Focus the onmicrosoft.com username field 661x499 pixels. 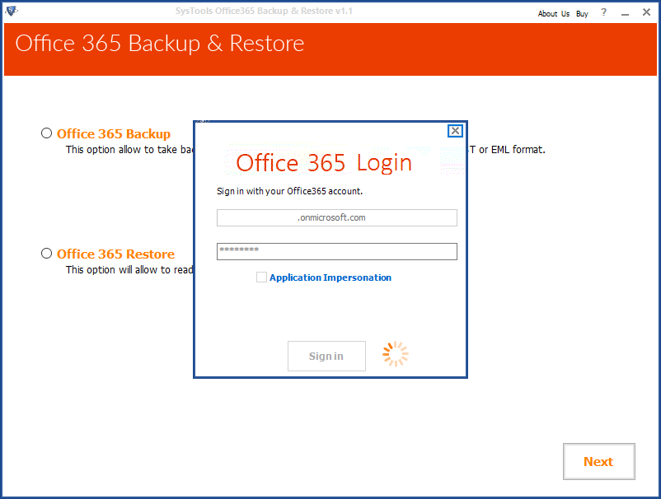pyautogui.click(x=337, y=217)
